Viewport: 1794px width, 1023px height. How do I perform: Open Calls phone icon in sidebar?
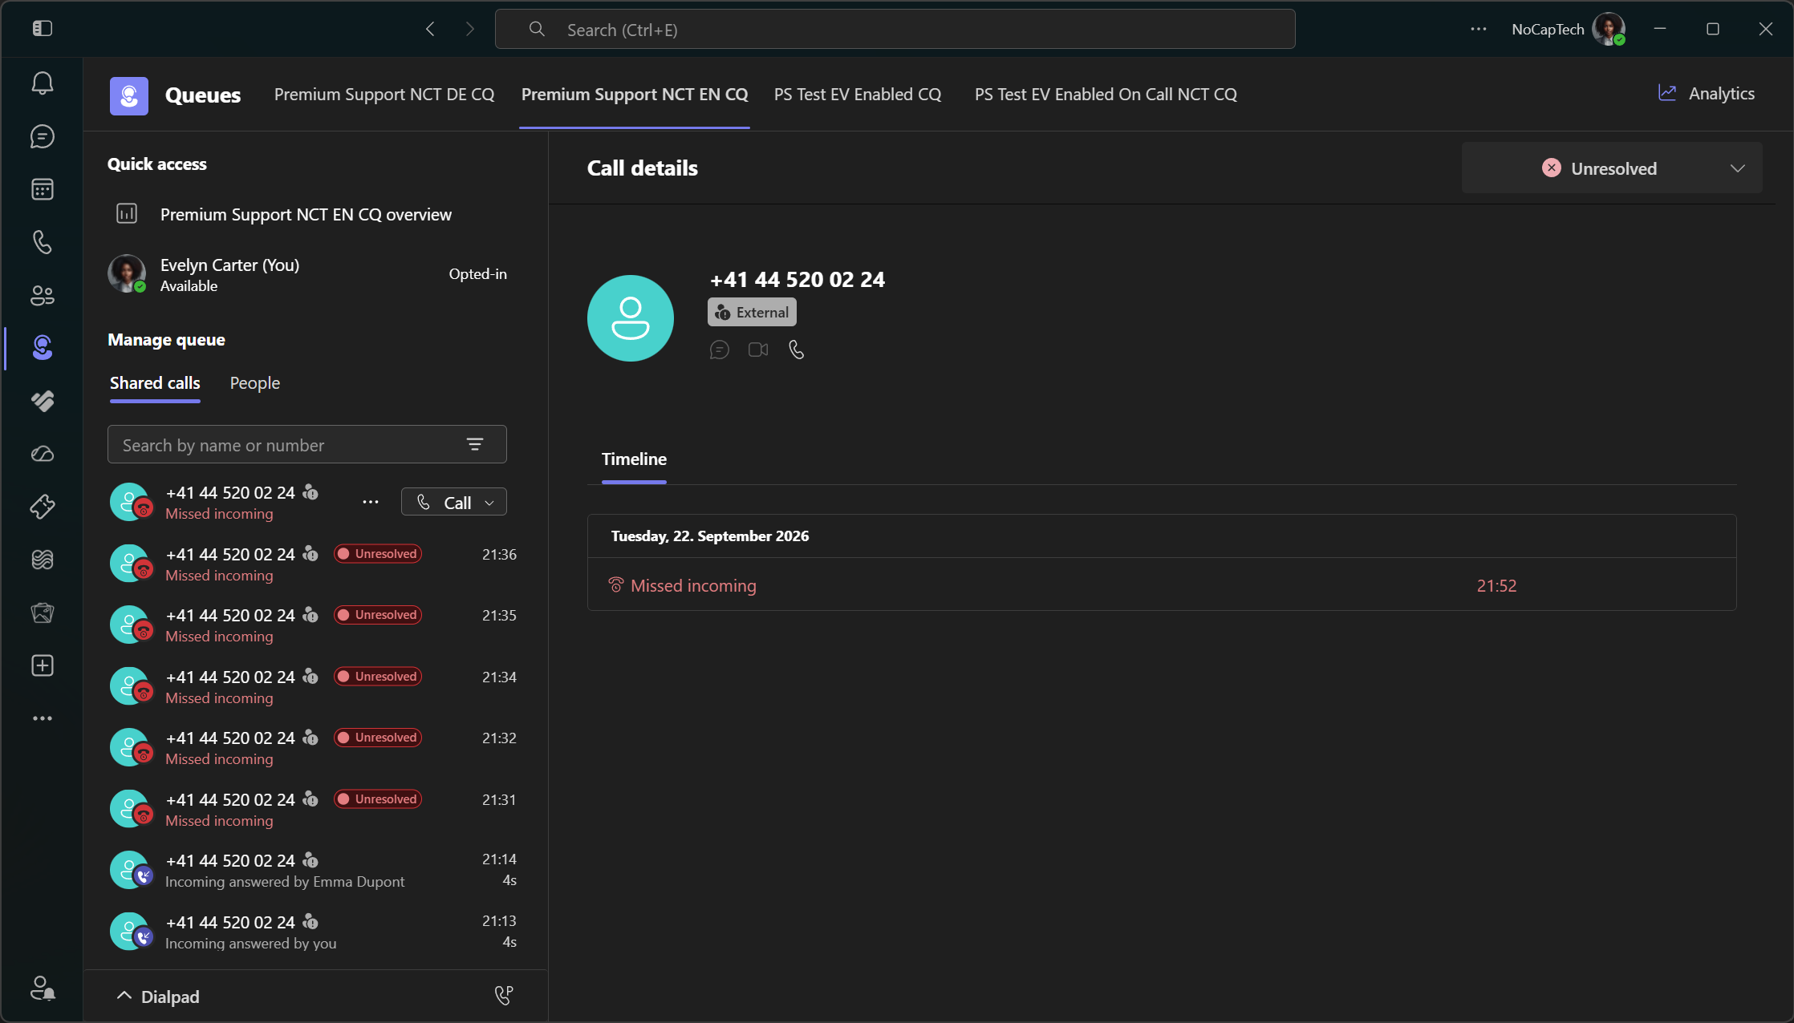click(x=43, y=242)
